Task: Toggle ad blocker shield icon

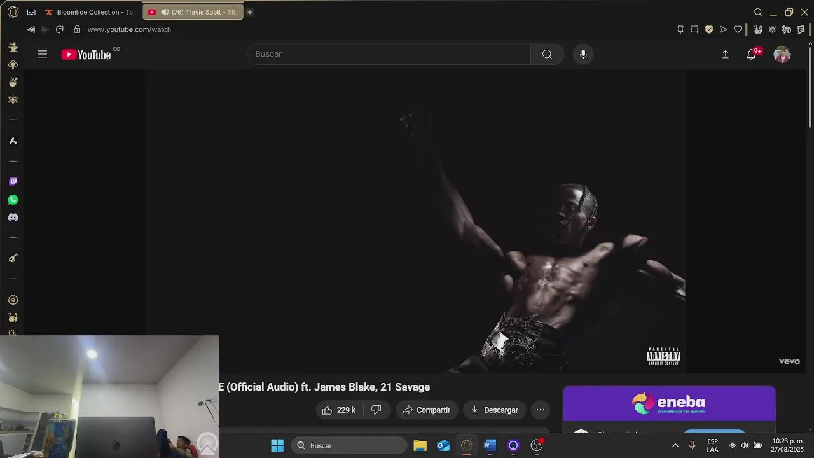Action: [709, 29]
